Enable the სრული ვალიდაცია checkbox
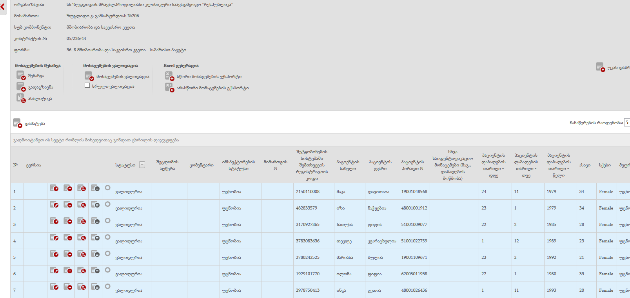This screenshot has height=298, width=630. (x=87, y=85)
